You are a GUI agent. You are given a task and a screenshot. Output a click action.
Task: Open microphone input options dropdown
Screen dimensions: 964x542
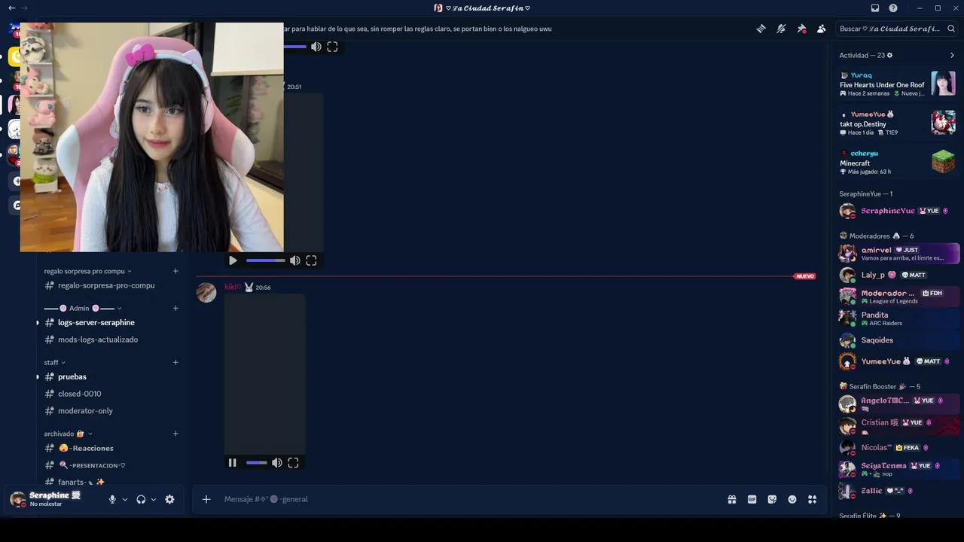point(125,499)
